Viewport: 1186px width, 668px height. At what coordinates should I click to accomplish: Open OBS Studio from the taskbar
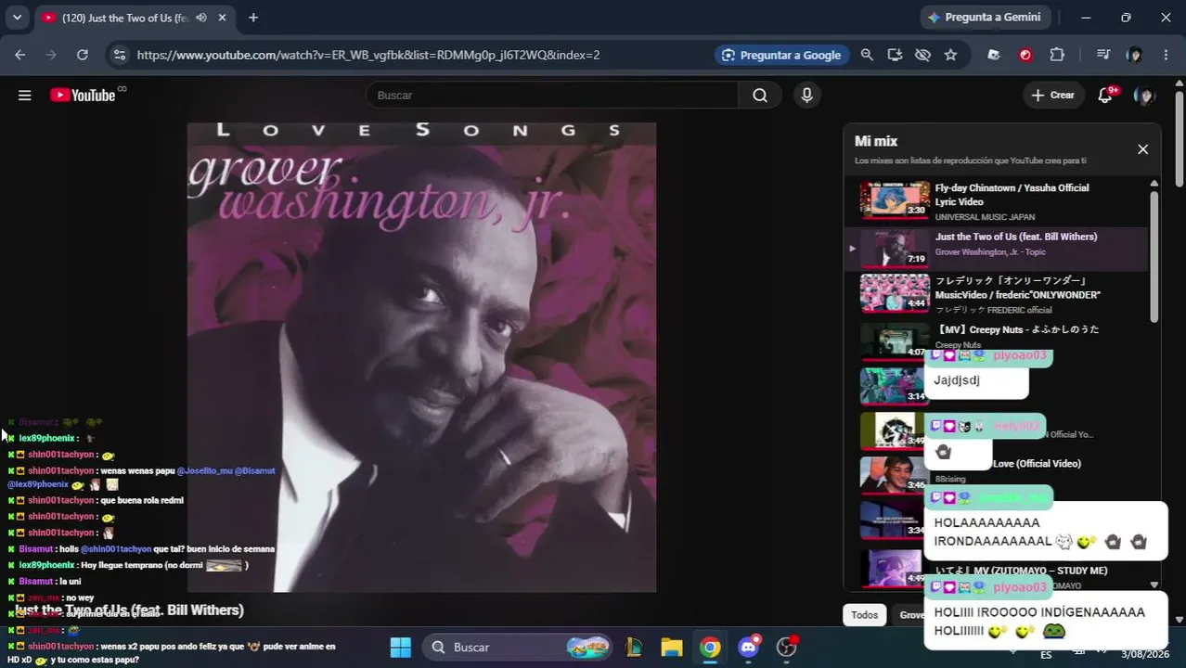(787, 647)
